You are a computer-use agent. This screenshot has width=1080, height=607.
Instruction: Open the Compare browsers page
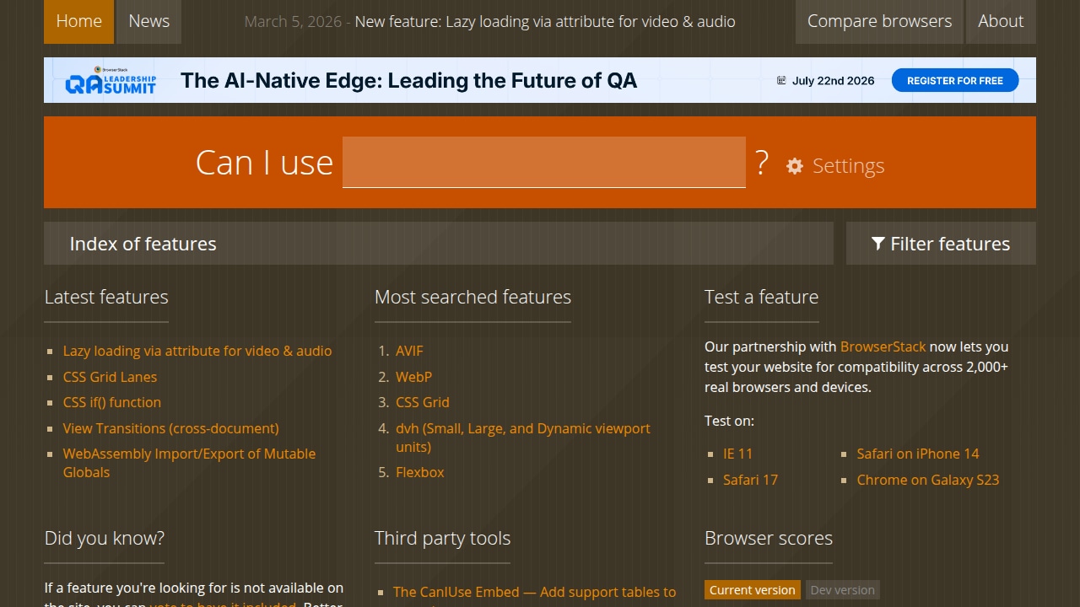879,21
